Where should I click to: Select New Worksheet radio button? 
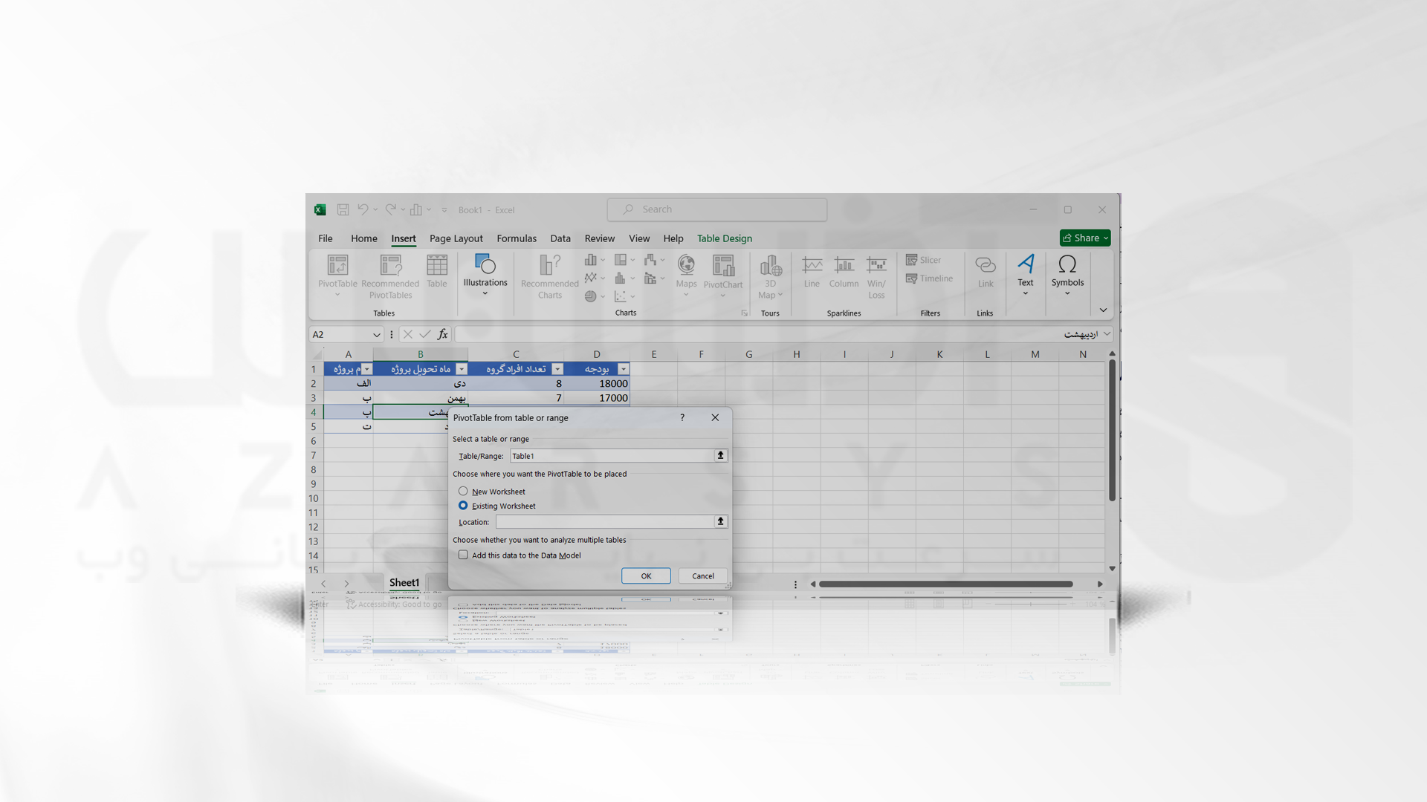pyautogui.click(x=464, y=491)
